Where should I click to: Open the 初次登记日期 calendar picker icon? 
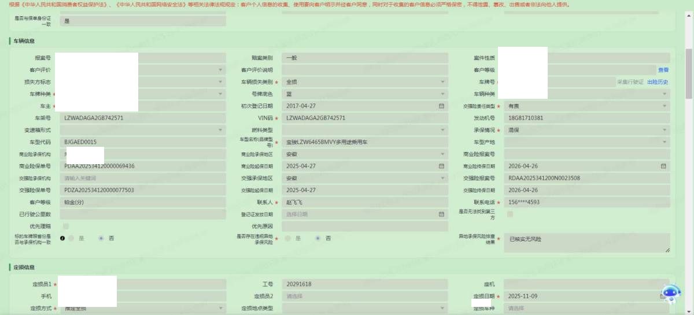(441, 106)
